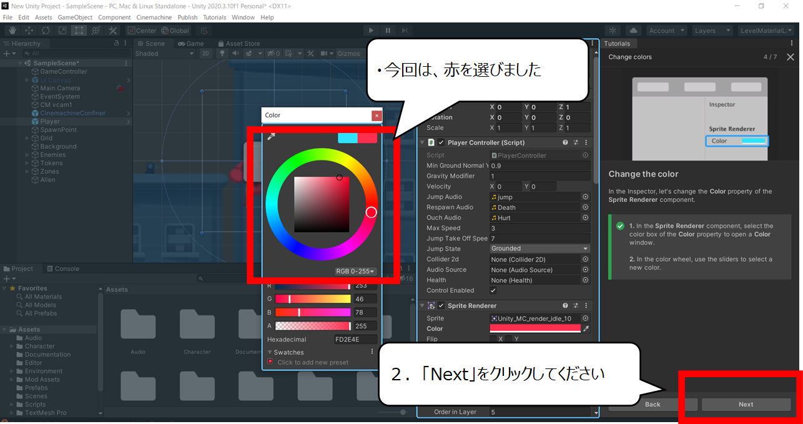Open Player Controller help icon
Image resolution: width=803 pixels, height=424 pixels.
pos(565,142)
